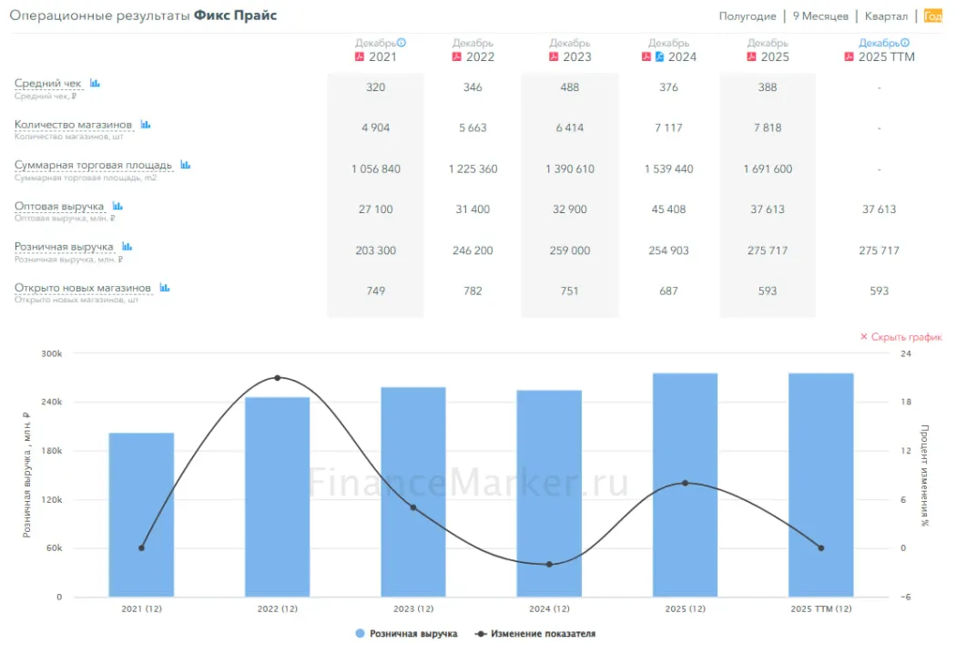Click chart icon next to Открыто новых магазинов
Image resolution: width=956 pixels, height=654 pixels.
coord(165,288)
